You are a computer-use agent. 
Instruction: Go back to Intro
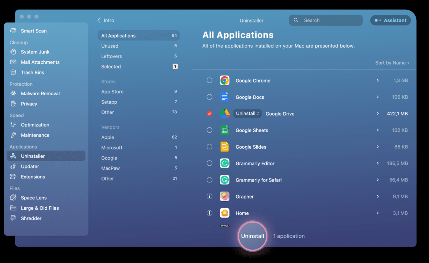(106, 20)
